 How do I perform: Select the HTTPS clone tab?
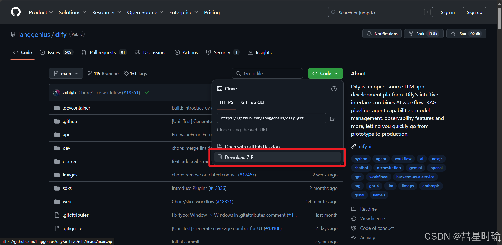point(226,102)
